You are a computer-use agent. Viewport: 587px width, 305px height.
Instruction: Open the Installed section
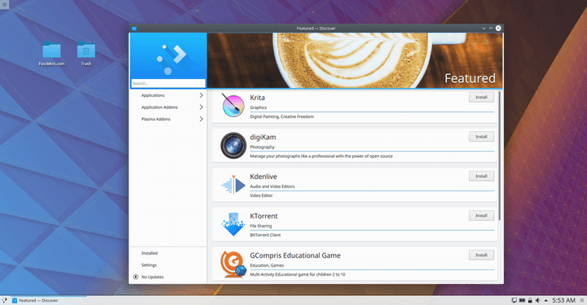(168, 253)
